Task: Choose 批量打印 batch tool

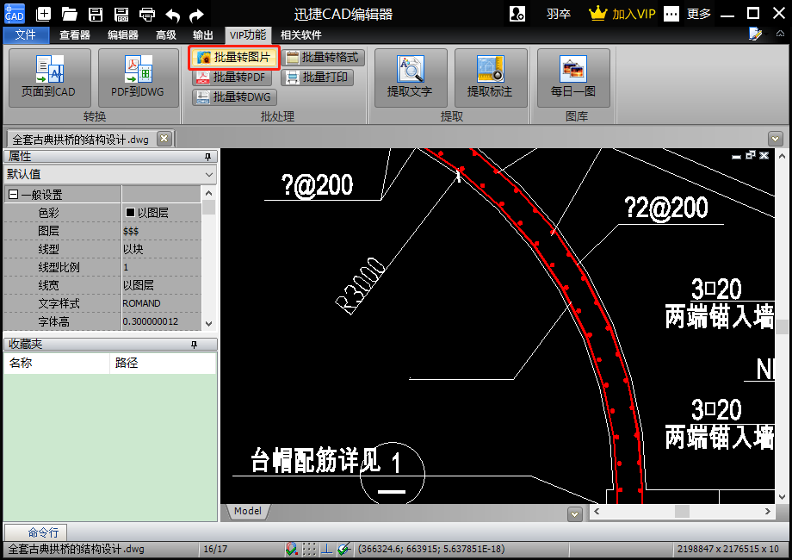Action: click(317, 77)
